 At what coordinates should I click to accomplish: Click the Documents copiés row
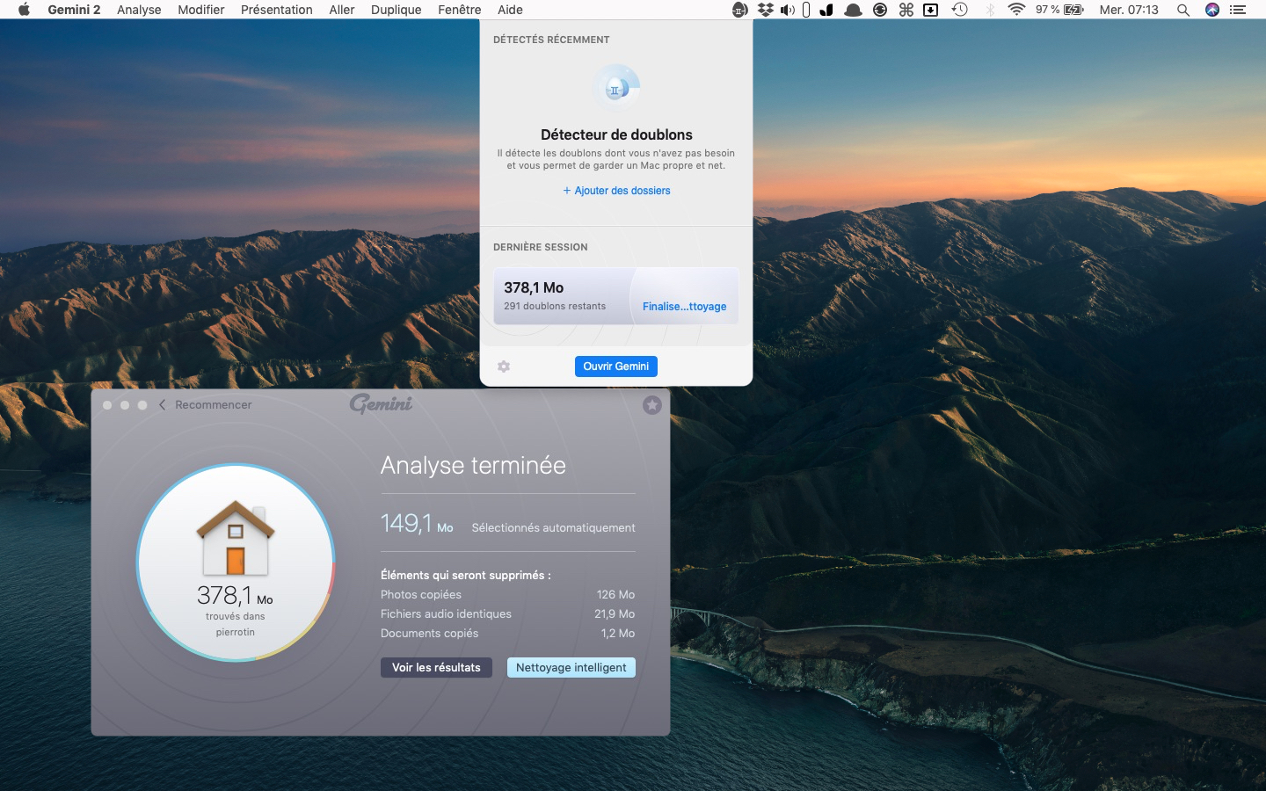pyautogui.click(x=508, y=634)
